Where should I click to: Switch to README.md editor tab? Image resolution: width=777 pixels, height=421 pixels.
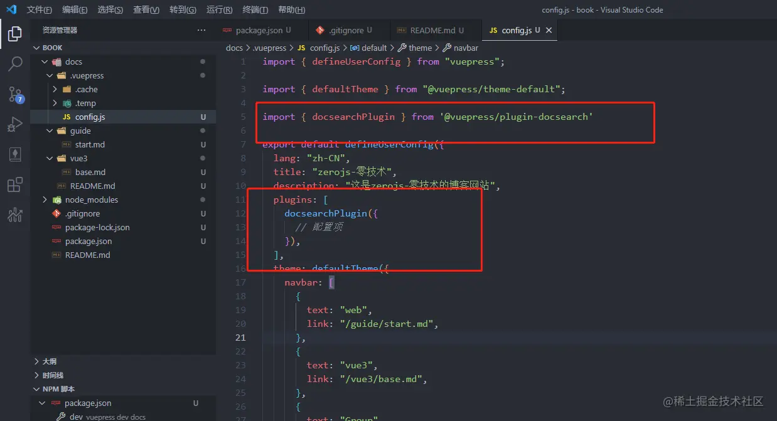pos(436,30)
